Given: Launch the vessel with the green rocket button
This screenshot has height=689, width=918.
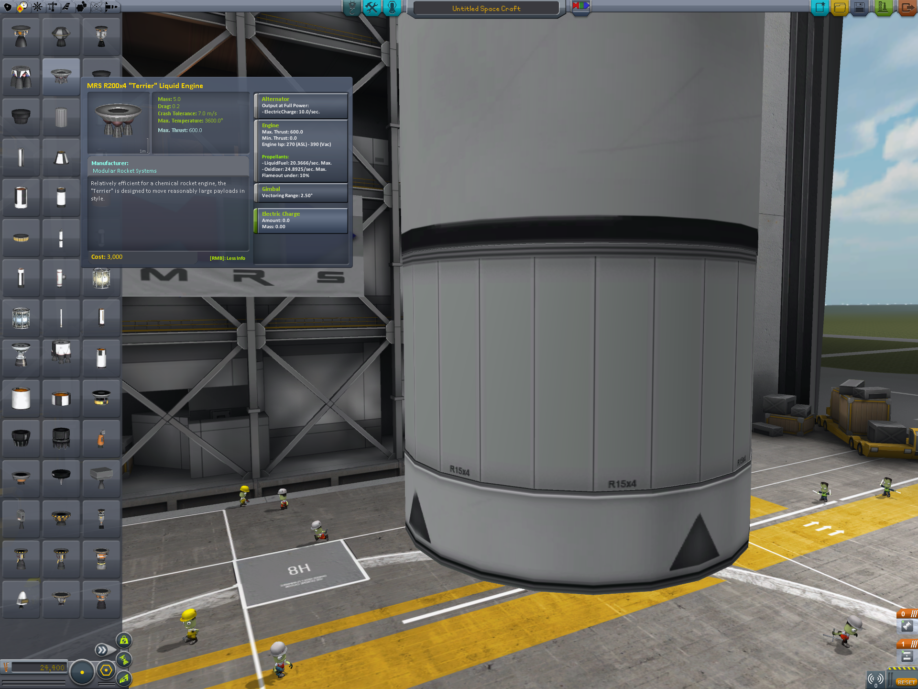Looking at the screenshot, I should (x=883, y=8).
